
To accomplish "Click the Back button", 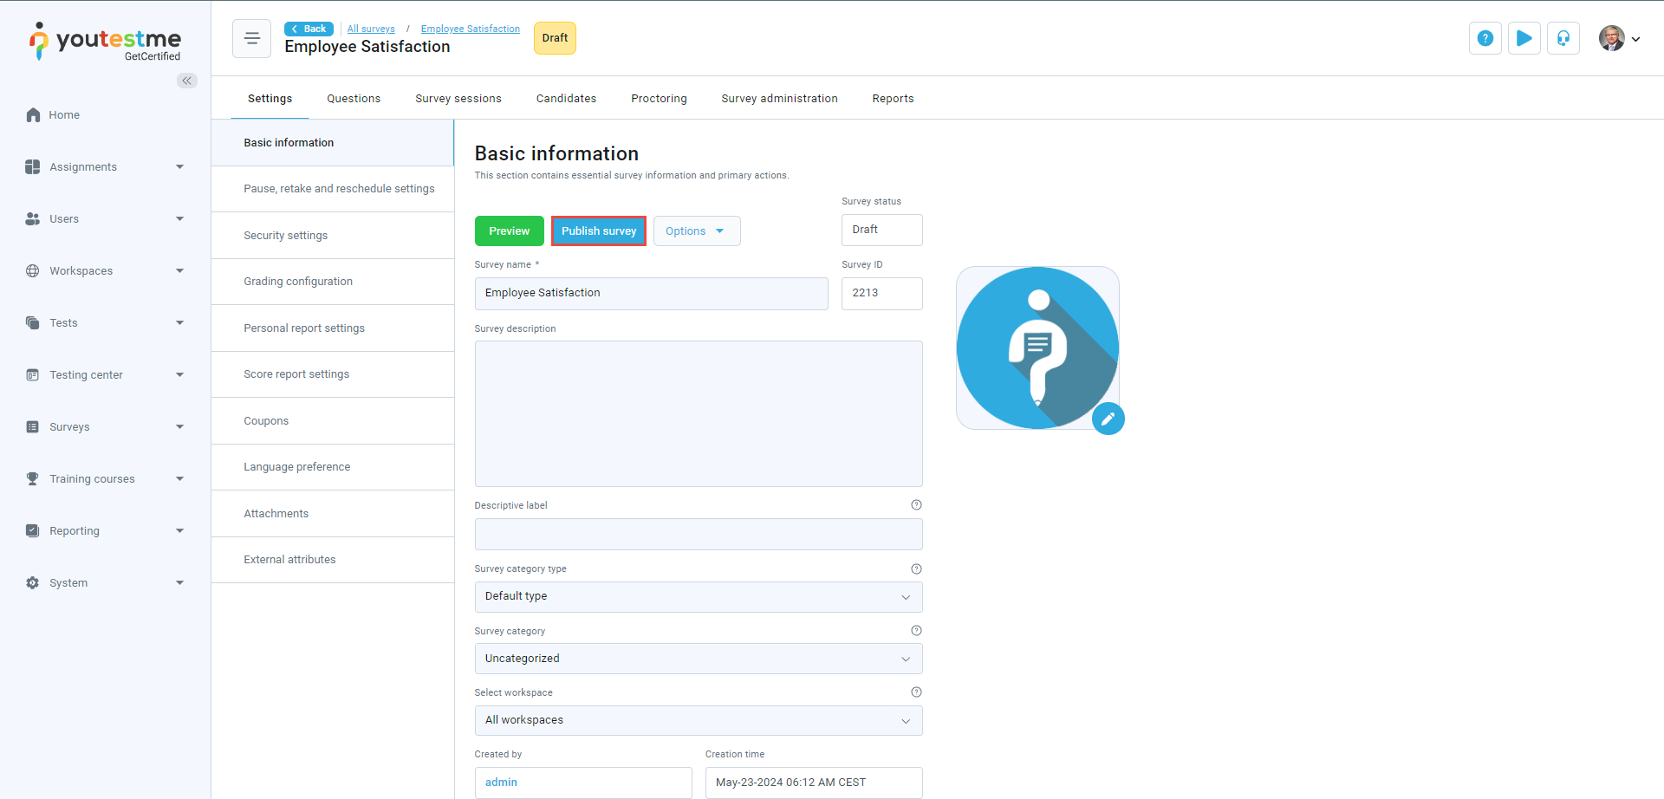I will click(309, 29).
